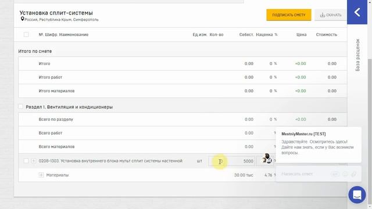Select the Итого работ row label
The width and height of the screenshot is (372, 209).
[x=51, y=77]
